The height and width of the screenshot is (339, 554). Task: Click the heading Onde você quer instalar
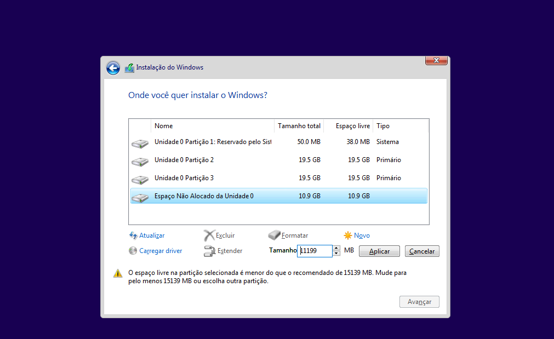coord(198,95)
